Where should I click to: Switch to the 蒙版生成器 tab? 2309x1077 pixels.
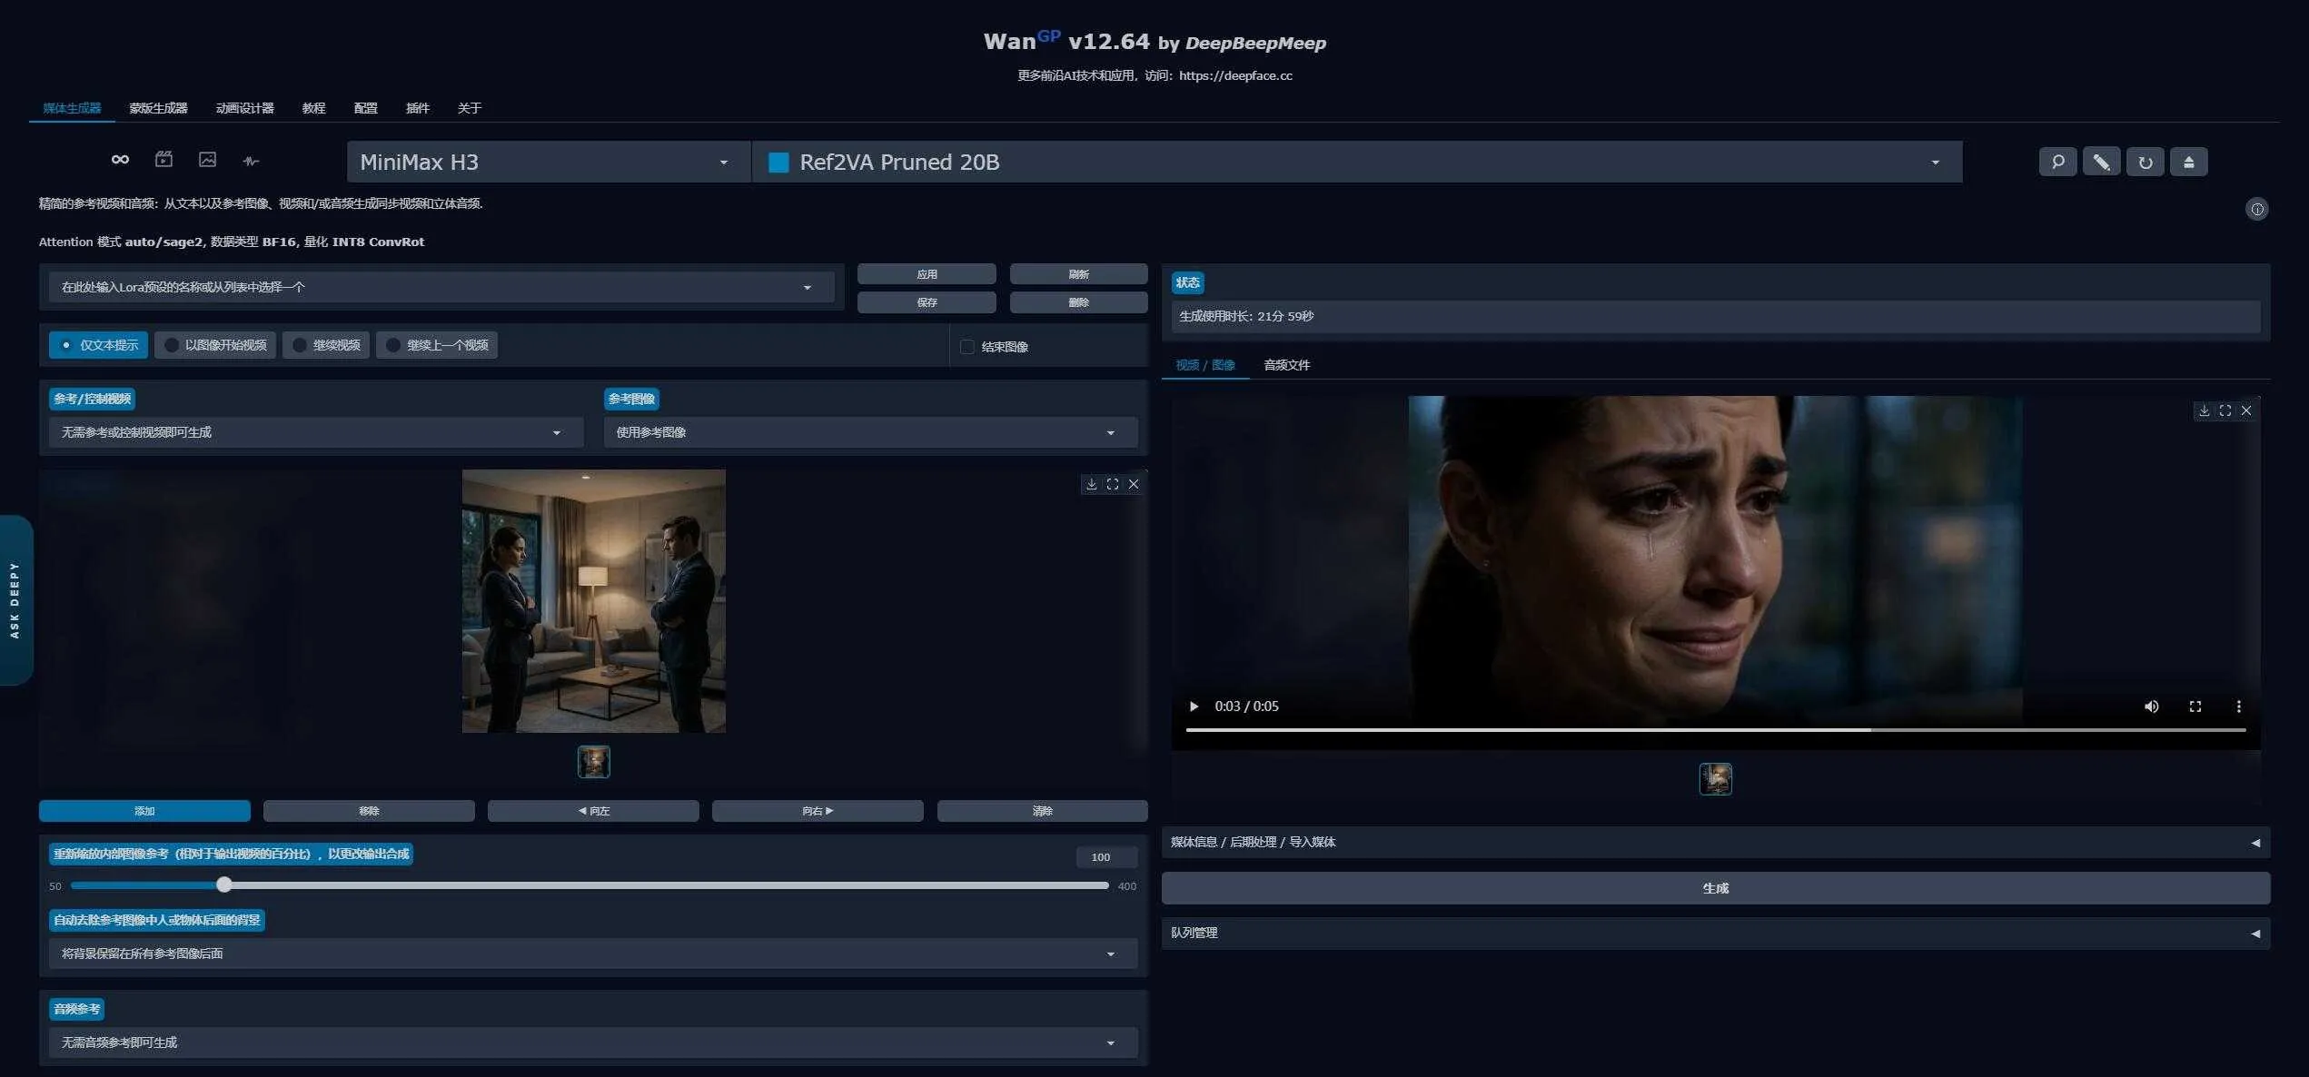(158, 108)
